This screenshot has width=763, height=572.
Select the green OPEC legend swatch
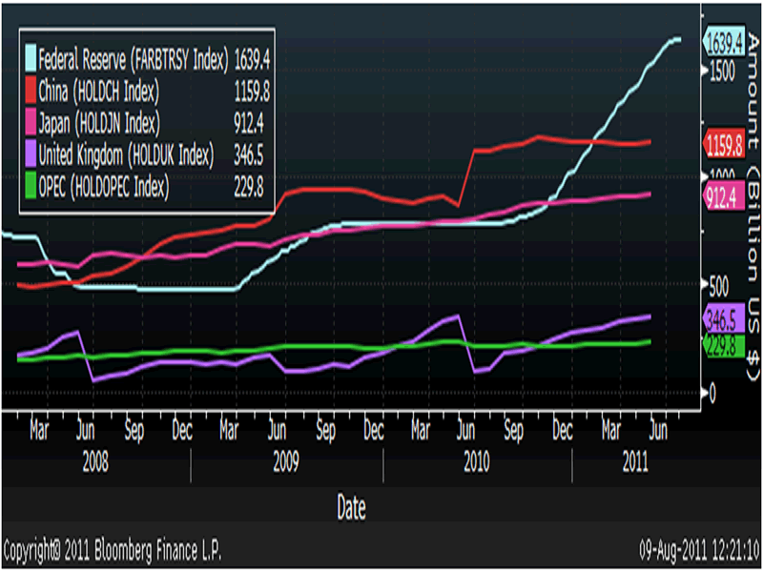click(31, 186)
